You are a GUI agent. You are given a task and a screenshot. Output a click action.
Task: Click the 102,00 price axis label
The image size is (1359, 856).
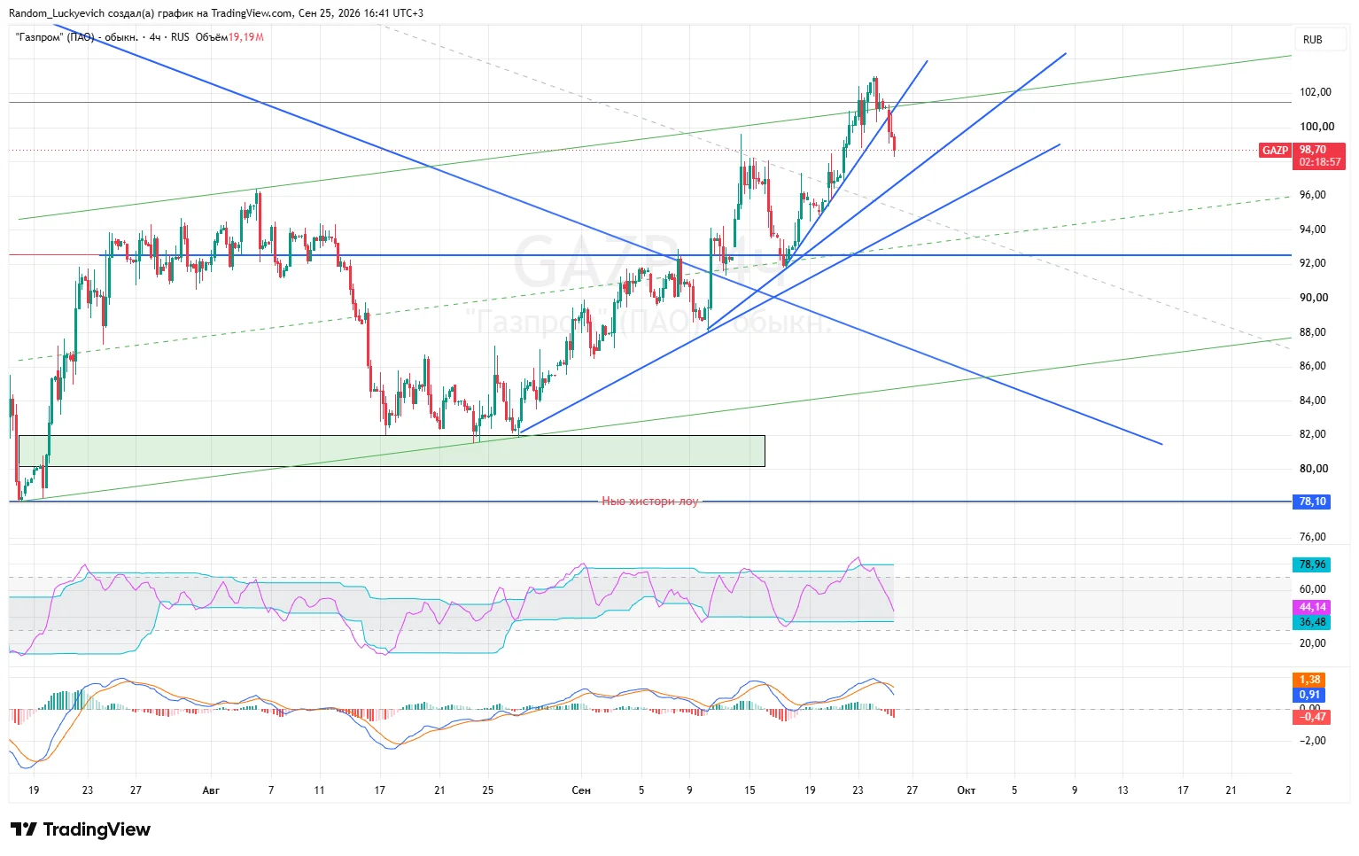1315,92
